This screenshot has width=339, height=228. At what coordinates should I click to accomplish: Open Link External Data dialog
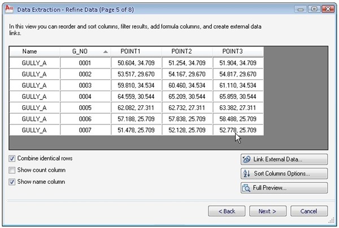[284, 160]
